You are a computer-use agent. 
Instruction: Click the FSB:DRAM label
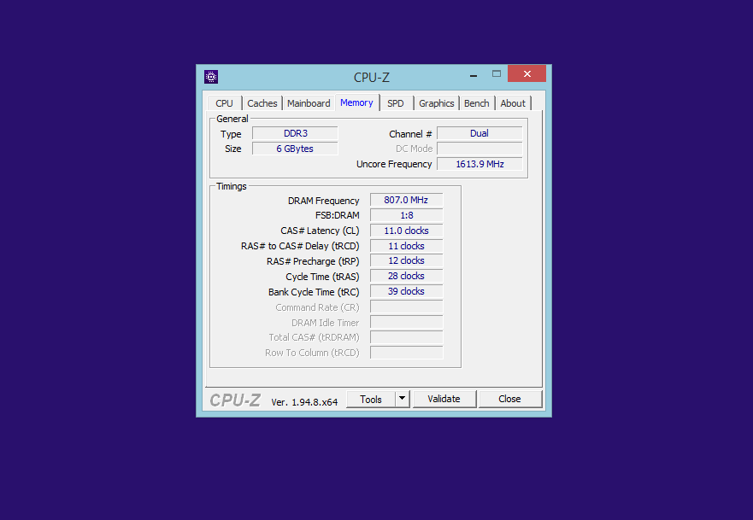coord(337,215)
